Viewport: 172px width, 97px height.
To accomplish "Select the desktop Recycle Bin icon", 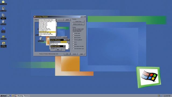I will (3, 23).
